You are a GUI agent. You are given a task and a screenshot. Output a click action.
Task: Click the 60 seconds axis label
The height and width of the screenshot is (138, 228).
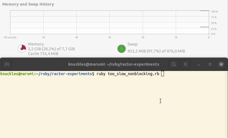[10, 37]
